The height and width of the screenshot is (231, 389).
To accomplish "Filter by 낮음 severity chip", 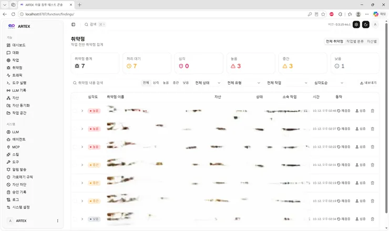I will (186, 83).
